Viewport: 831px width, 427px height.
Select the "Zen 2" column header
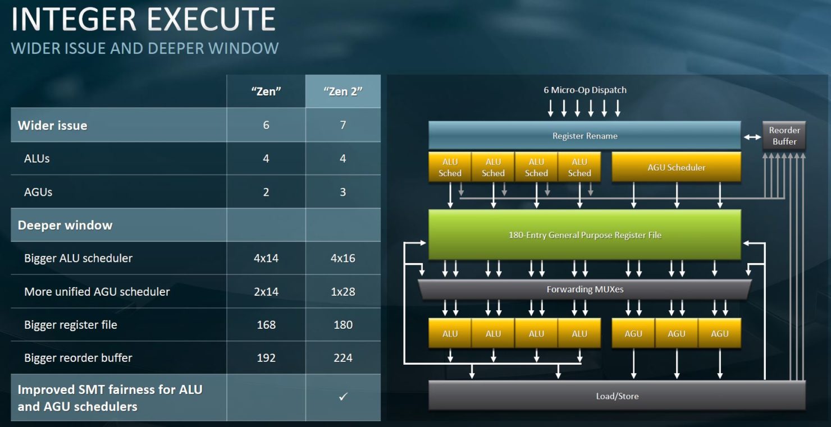tap(343, 91)
